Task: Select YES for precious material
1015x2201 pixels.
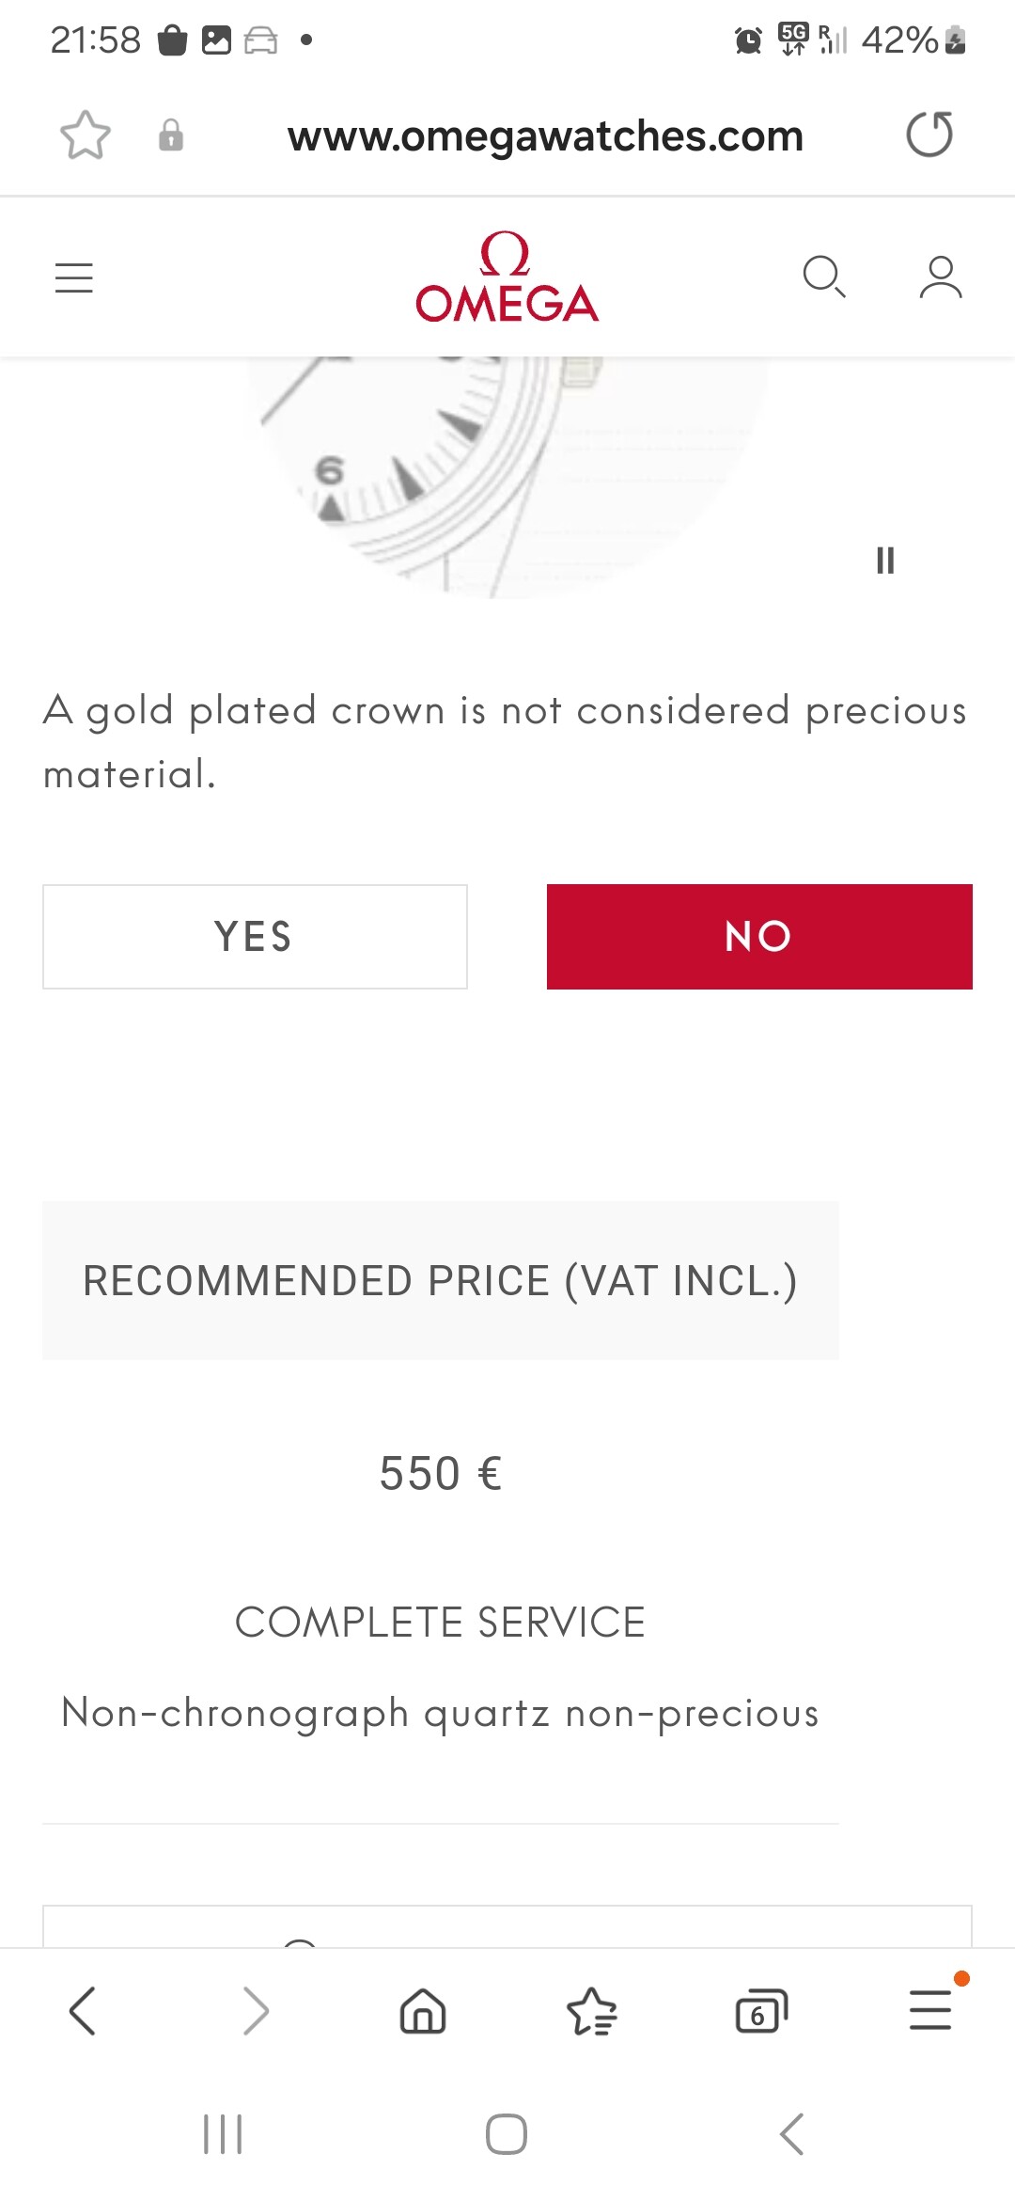Action: [255, 937]
